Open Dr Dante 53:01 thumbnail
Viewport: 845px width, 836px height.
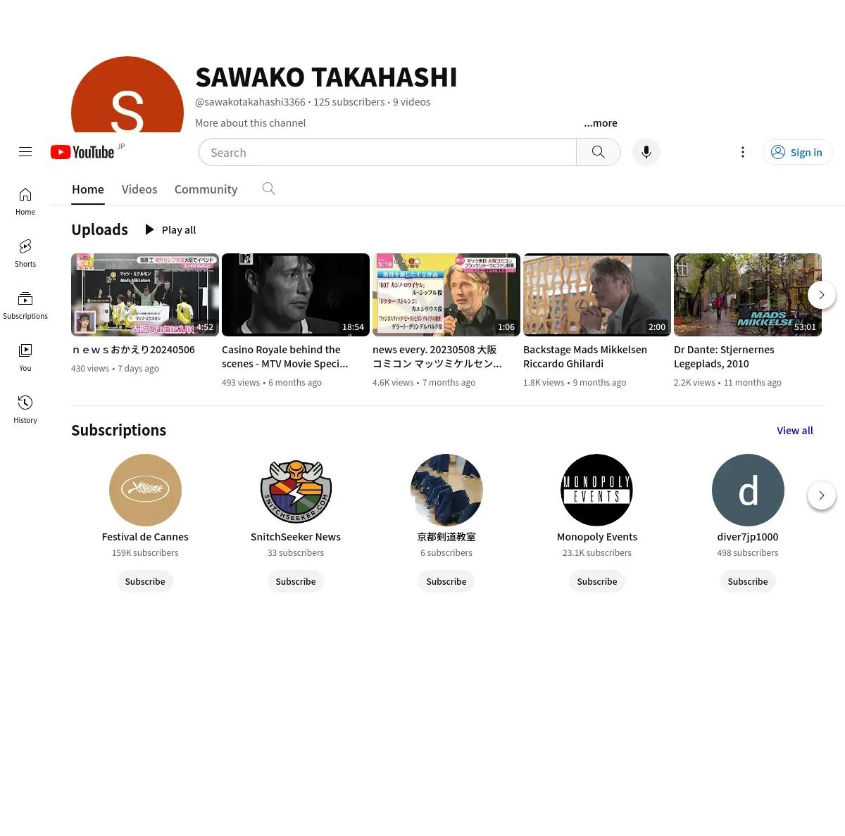pos(748,295)
